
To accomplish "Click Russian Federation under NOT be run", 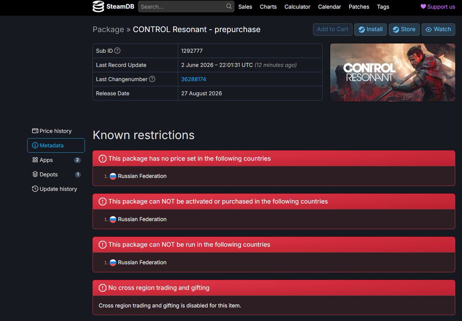I will pos(142,262).
